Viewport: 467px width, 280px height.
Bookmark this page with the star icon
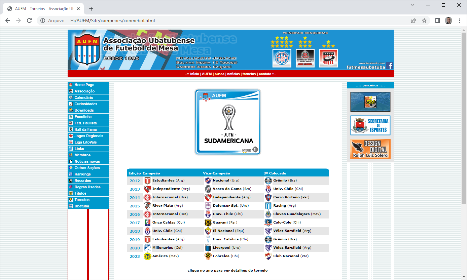[x=424, y=21]
